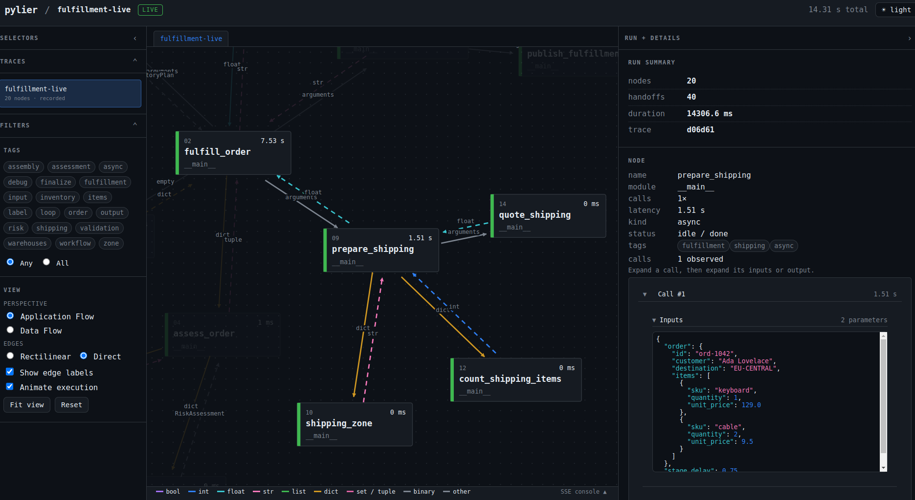Click the list legend entry
Viewport: 915px width, 500px height.
point(294,492)
